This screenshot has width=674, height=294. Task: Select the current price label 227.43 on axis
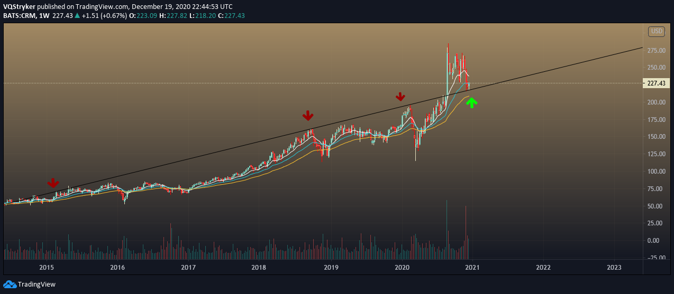pos(657,83)
